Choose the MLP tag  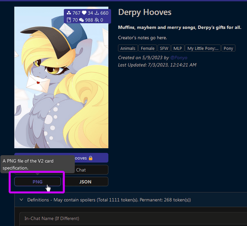pyautogui.click(x=177, y=49)
